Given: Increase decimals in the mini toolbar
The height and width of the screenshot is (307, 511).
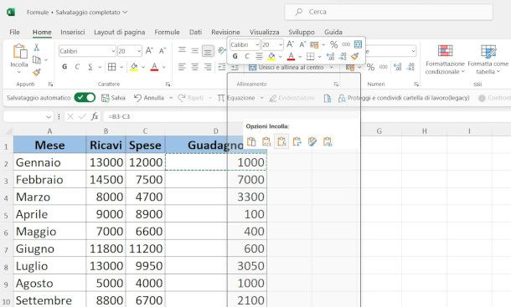Looking at the screenshot, I should click(330, 57).
